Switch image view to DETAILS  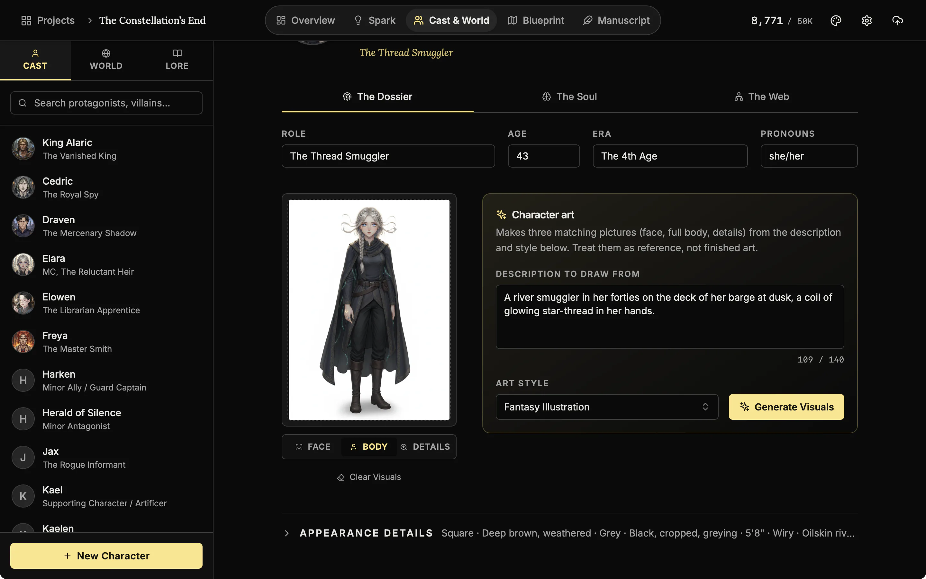pyautogui.click(x=425, y=447)
